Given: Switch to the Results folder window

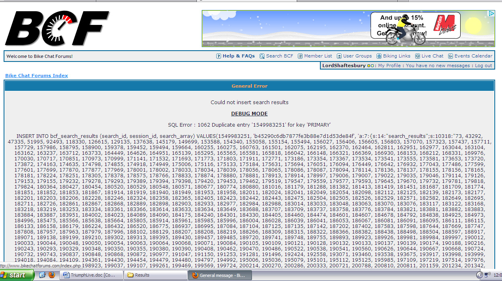Looking at the screenshot, I should pyautogui.click(x=157, y=275).
